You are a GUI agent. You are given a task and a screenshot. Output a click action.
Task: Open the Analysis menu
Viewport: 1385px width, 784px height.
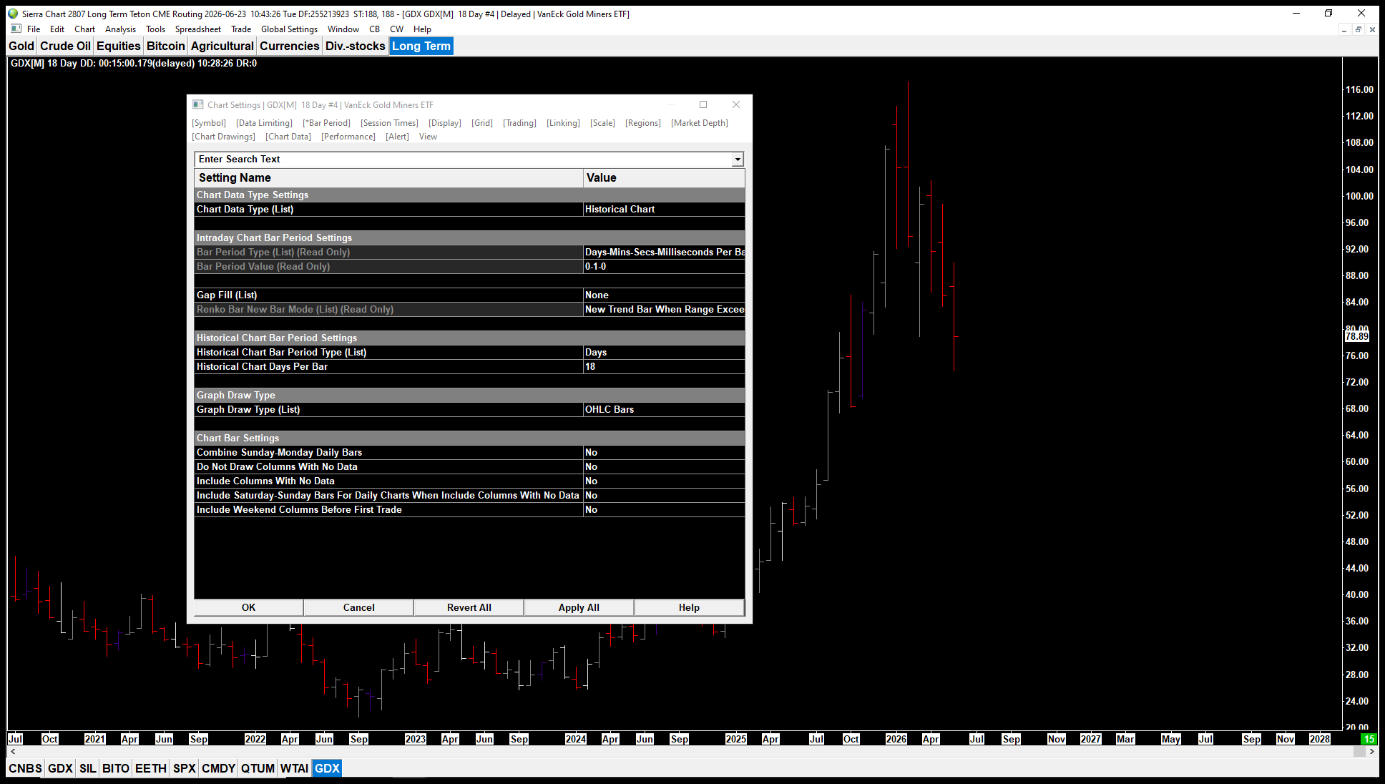click(x=120, y=29)
